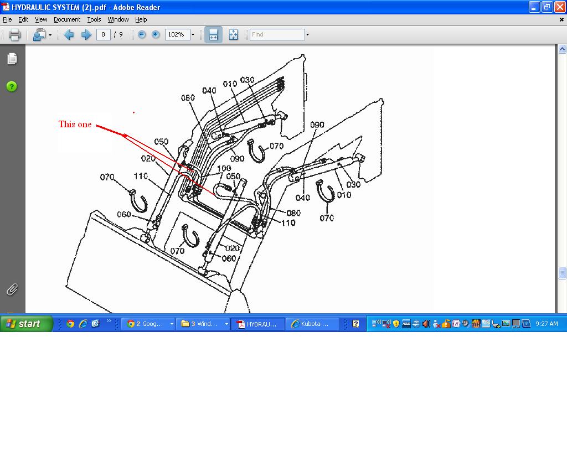
Task: Go to the previous page with the left arrow
Action: (x=69, y=35)
